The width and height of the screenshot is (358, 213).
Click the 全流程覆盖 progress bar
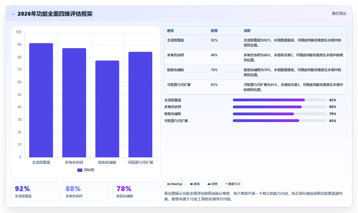(x=280, y=100)
